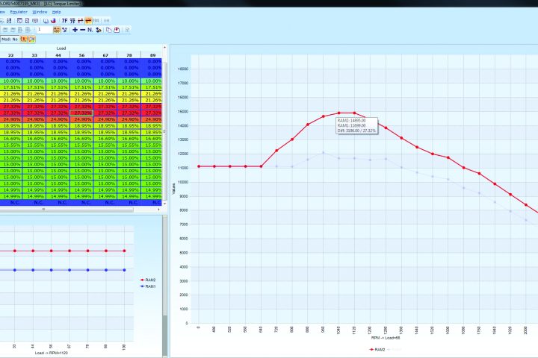The width and height of the screenshot is (538, 358).
Task: Select the Load column header 56
Action: (x=84, y=54)
